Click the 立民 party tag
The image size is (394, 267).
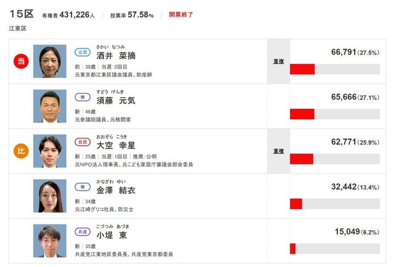82,52
